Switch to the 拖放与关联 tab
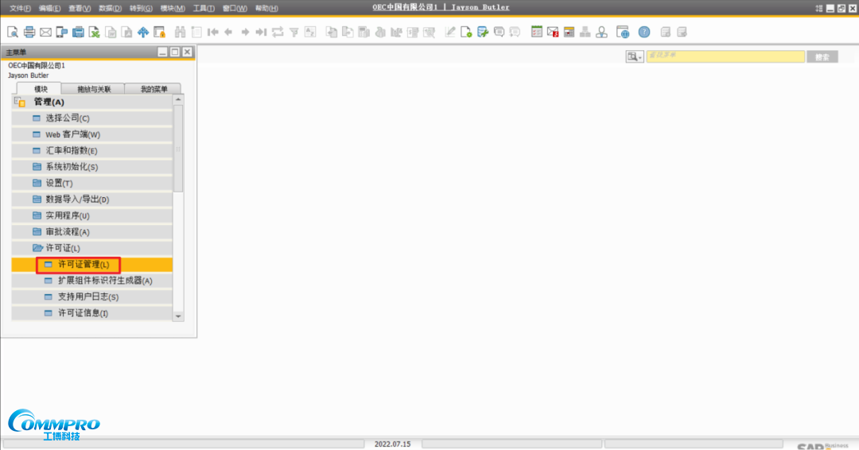Image resolution: width=859 pixels, height=450 pixels. click(94, 89)
